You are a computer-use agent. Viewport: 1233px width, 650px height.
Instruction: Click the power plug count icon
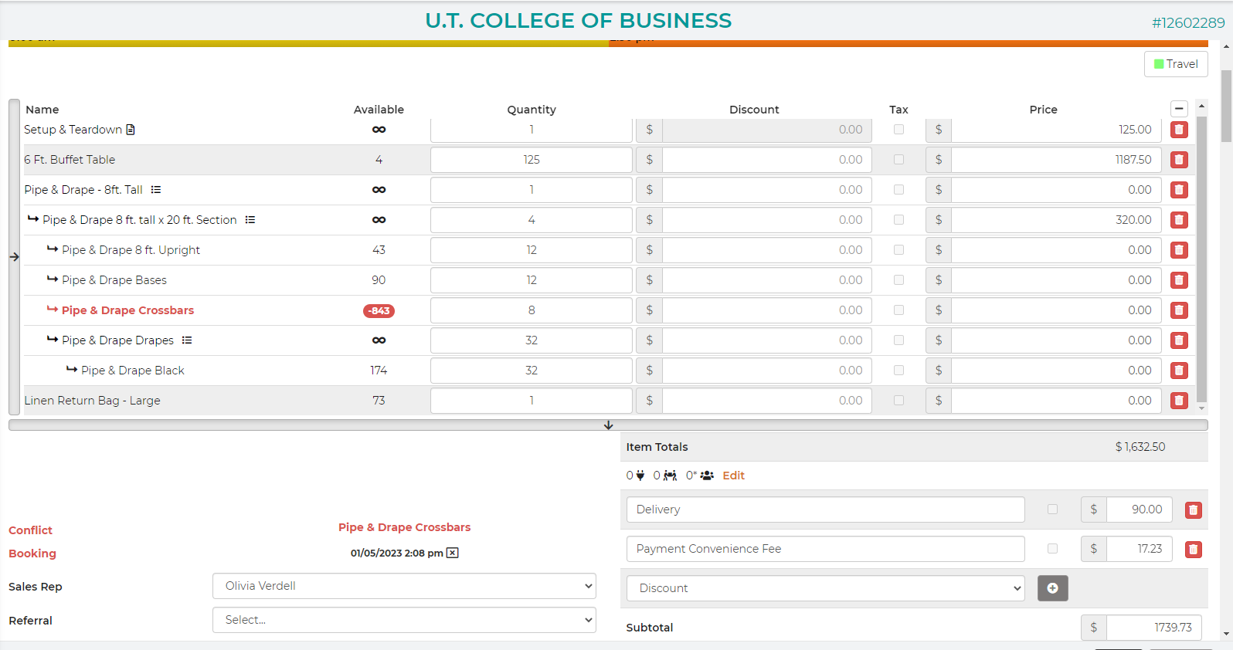[x=640, y=476]
